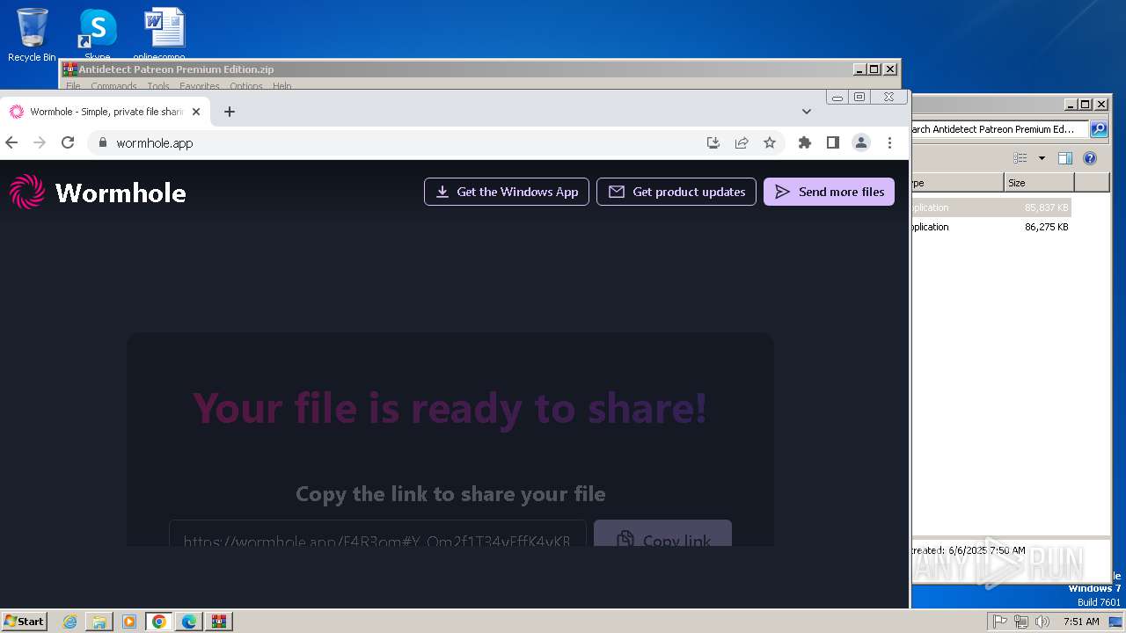This screenshot has height=633, width=1126.
Task: Select the 86,275 KB application row
Action: (x=991, y=227)
